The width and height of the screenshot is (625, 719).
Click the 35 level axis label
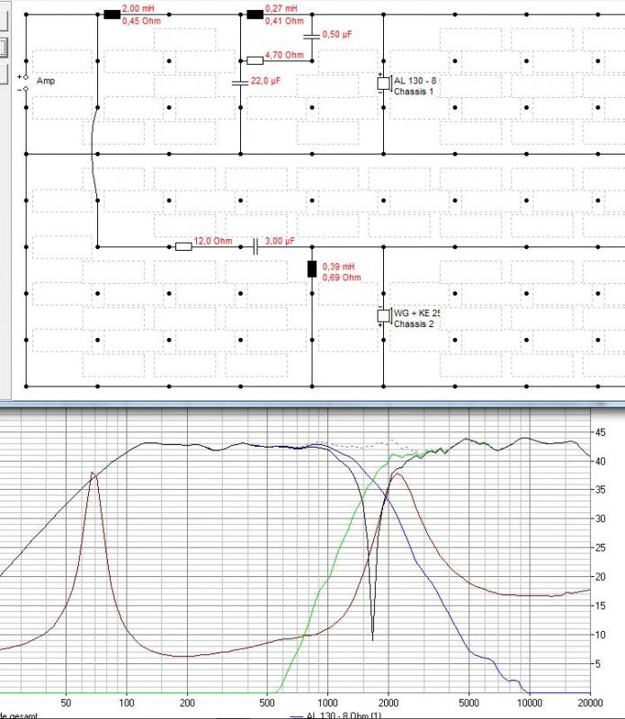(600, 490)
